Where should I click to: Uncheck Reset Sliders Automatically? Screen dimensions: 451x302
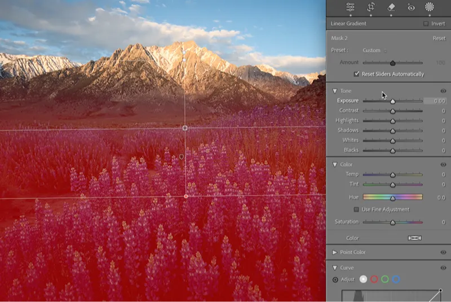point(356,74)
